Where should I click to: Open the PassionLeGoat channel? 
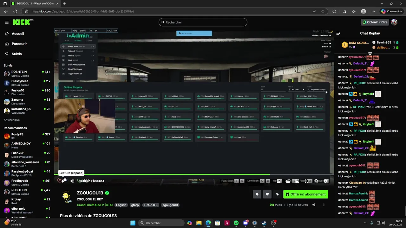coord(27,173)
